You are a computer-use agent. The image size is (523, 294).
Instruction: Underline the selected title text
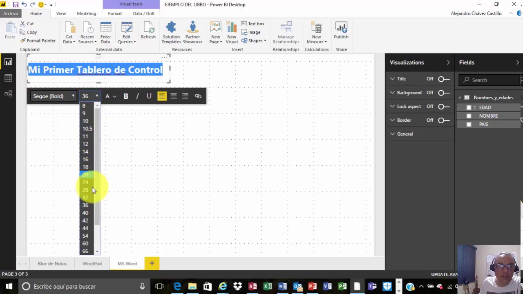click(x=149, y=96)
